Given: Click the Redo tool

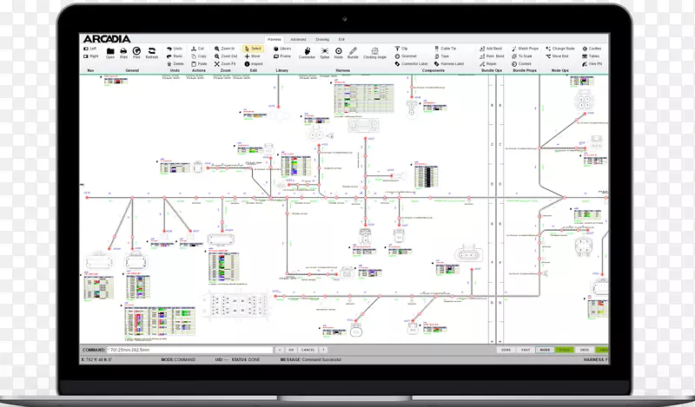Looking at the screenshot, I should [x=175, y=56].
